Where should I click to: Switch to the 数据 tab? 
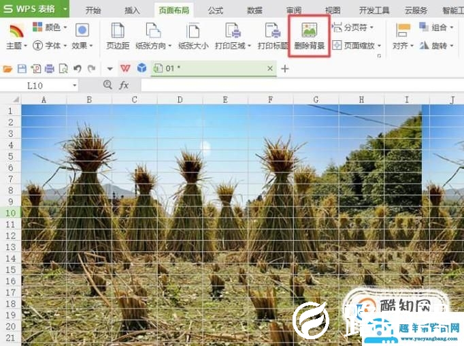click(254, 10)
